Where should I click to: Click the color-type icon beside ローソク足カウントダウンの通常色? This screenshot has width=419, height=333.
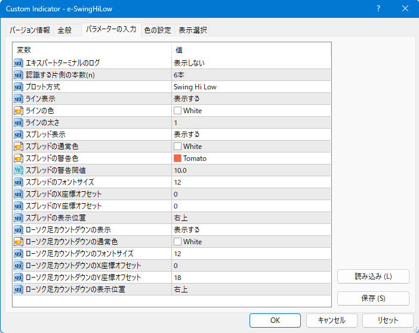18,242
